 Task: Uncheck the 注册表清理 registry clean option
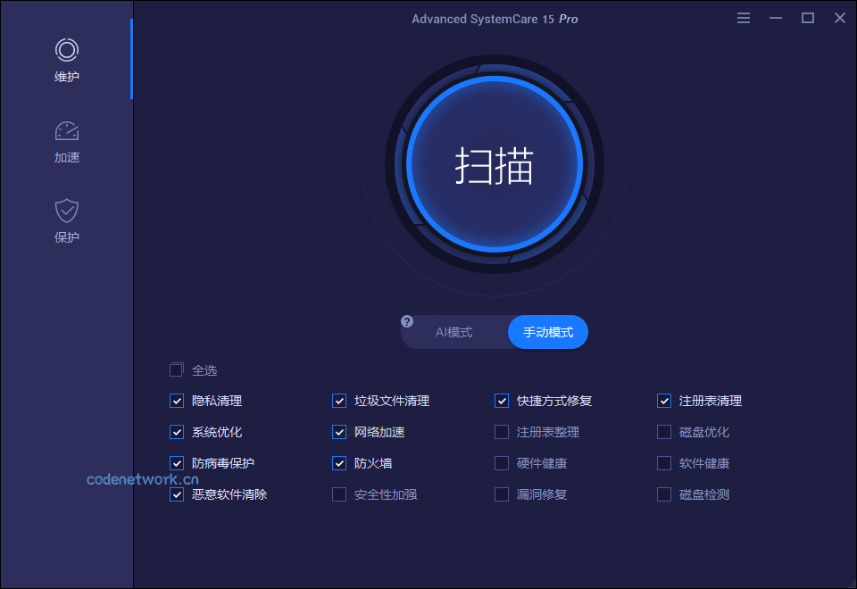[x=663, y=401]
